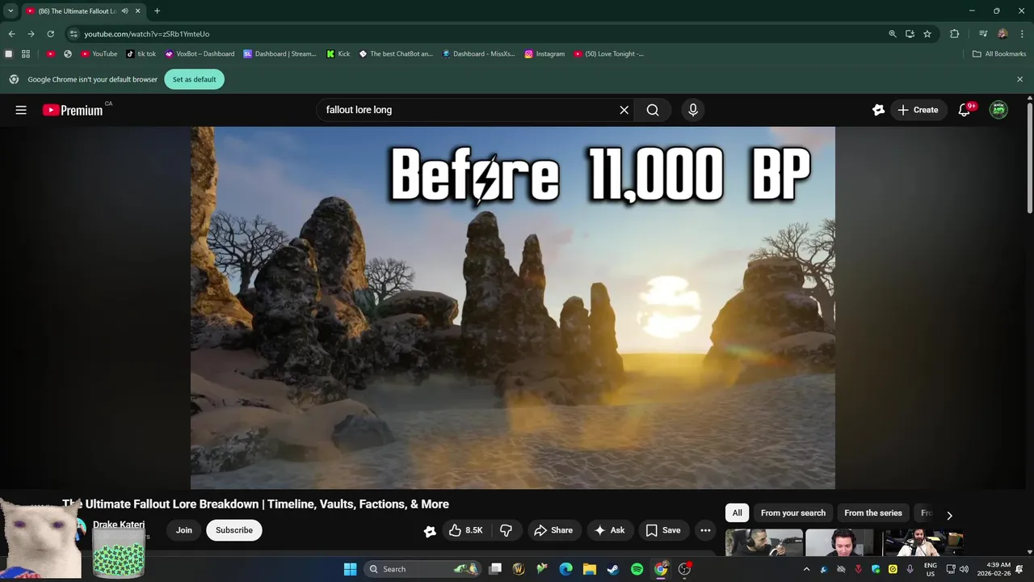Dismiss the default browser infobar
This screenshot has height=582, width=1034.
(1019, 79)
